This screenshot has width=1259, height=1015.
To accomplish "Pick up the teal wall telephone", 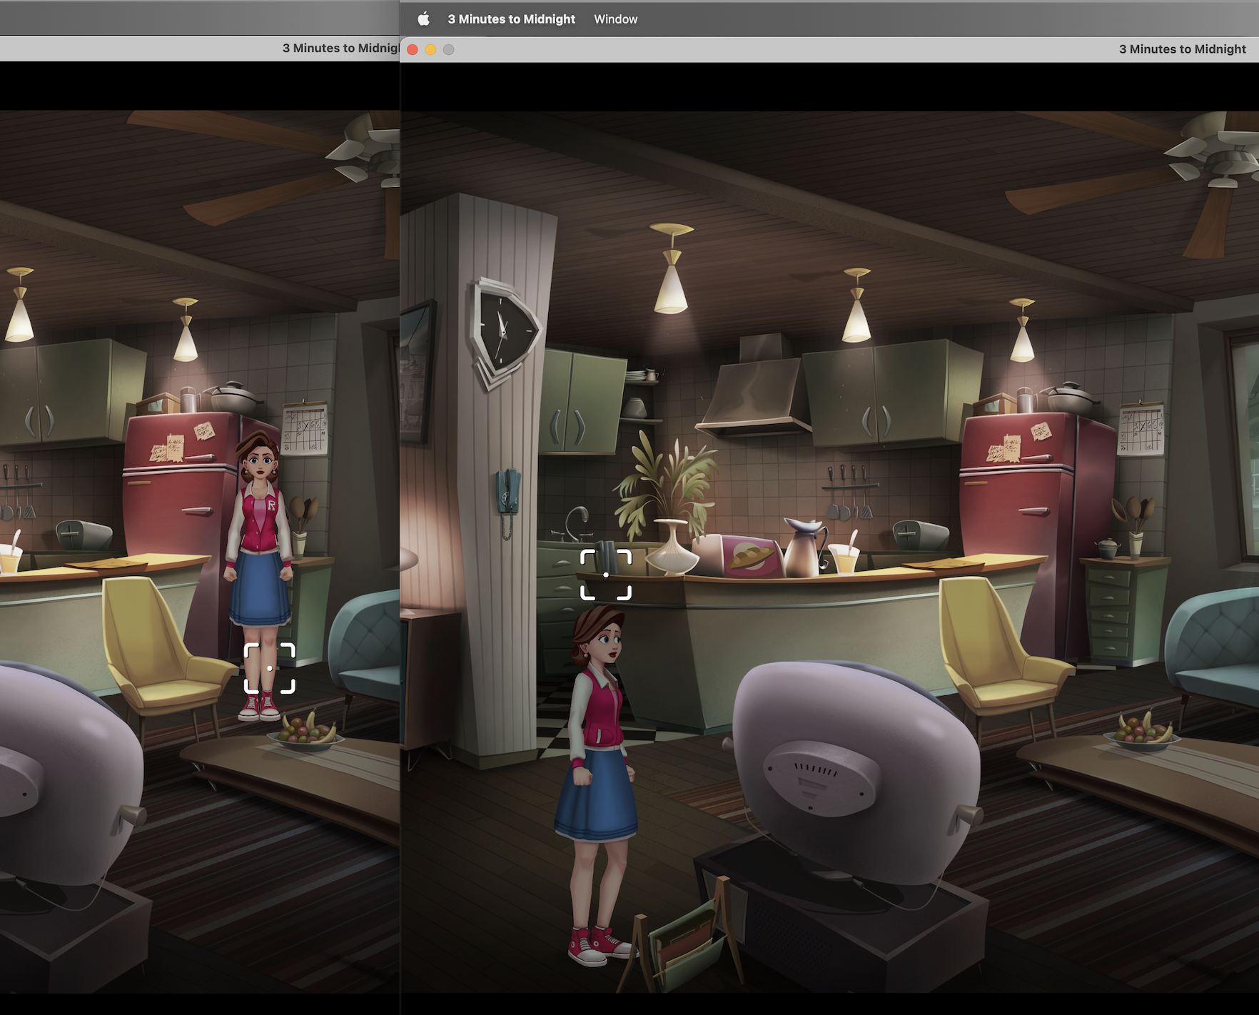I will click(x=507, y=493).
